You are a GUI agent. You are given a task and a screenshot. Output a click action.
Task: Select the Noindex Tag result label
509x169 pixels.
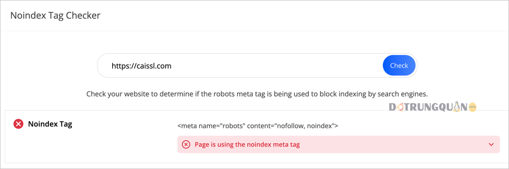(50, 124)
